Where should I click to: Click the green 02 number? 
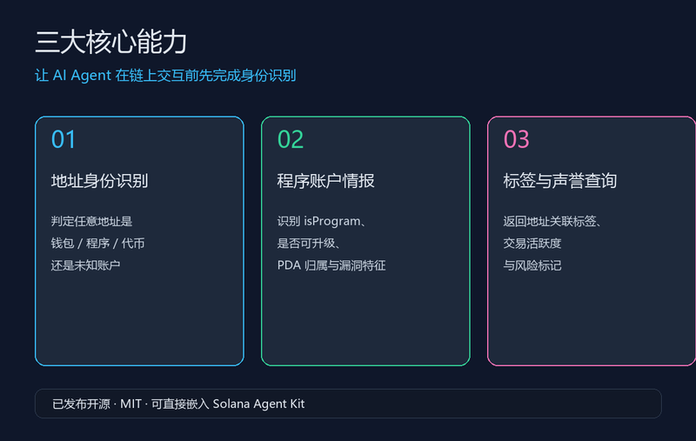[291, 139]
